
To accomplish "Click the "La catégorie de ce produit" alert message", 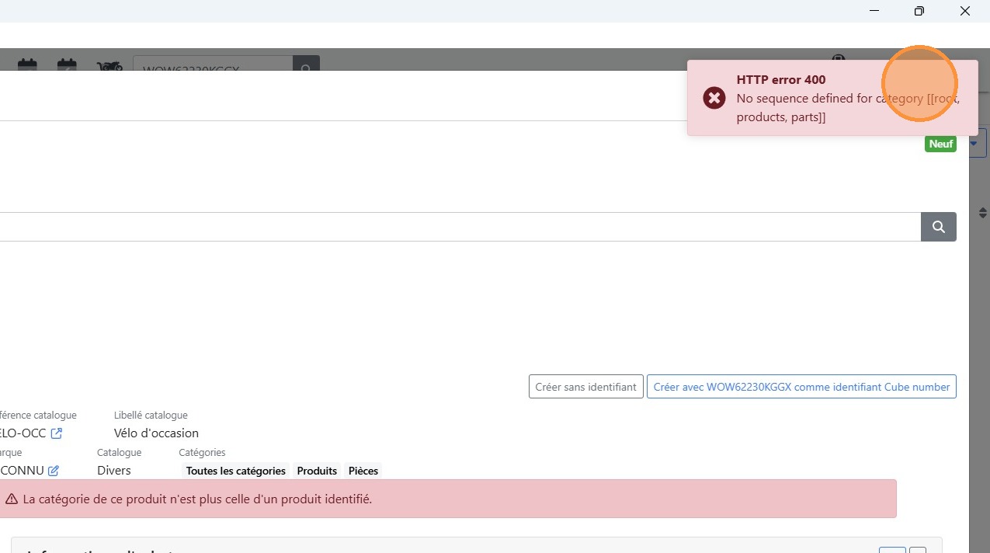I will (x=197, y=499).
